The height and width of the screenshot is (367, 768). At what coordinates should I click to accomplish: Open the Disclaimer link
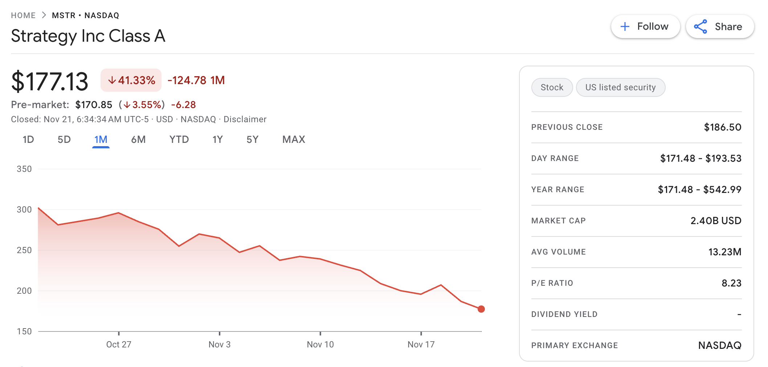coord(245,119)
